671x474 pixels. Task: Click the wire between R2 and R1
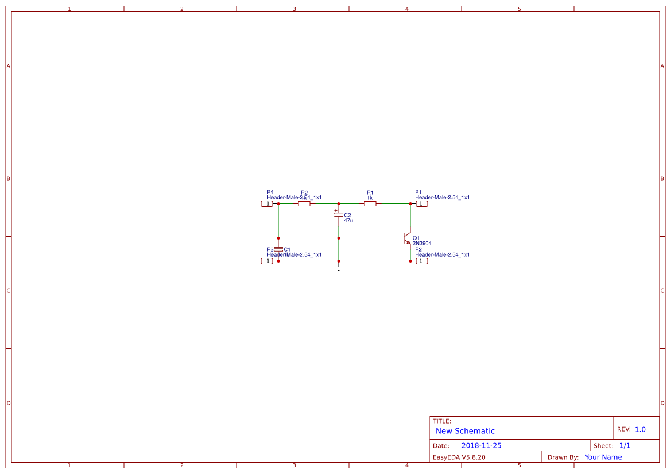tap(337, 204)
